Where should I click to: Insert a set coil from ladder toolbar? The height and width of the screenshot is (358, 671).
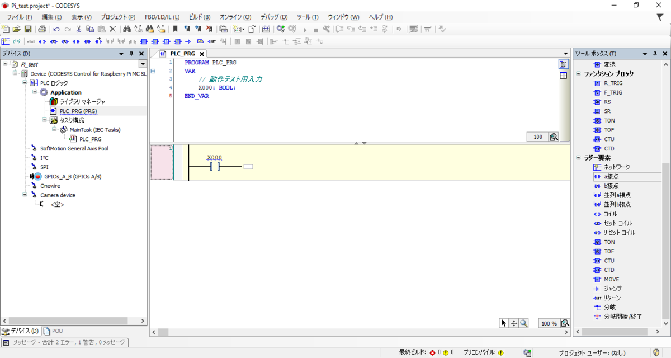pyautogui.click(x=54, y=41)
